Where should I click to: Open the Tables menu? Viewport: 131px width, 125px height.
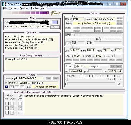coord(35,9)
